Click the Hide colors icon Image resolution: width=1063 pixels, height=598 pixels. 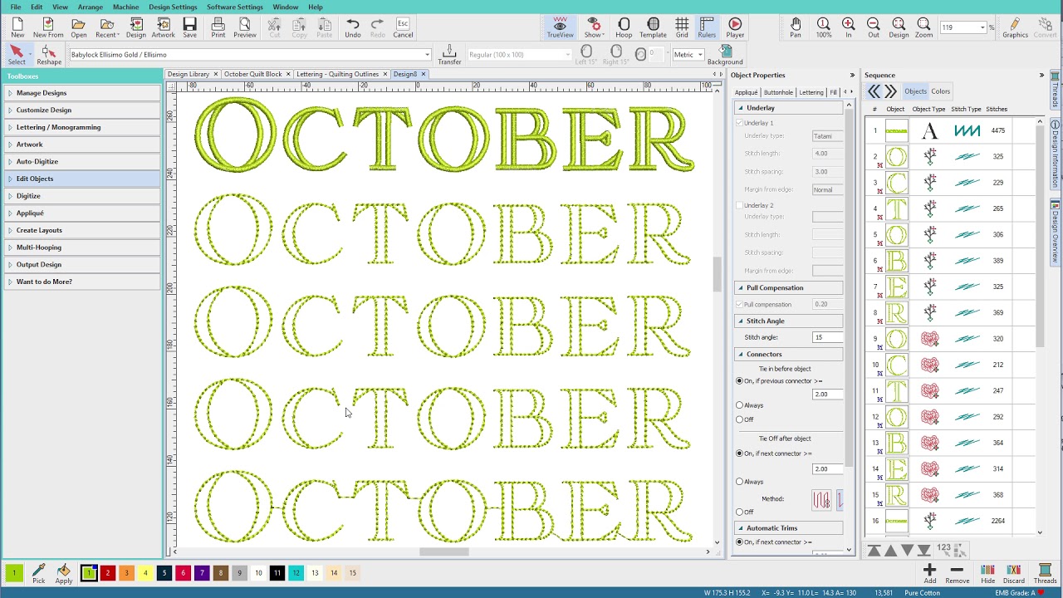pyautogui.click(x=987, y=574)
